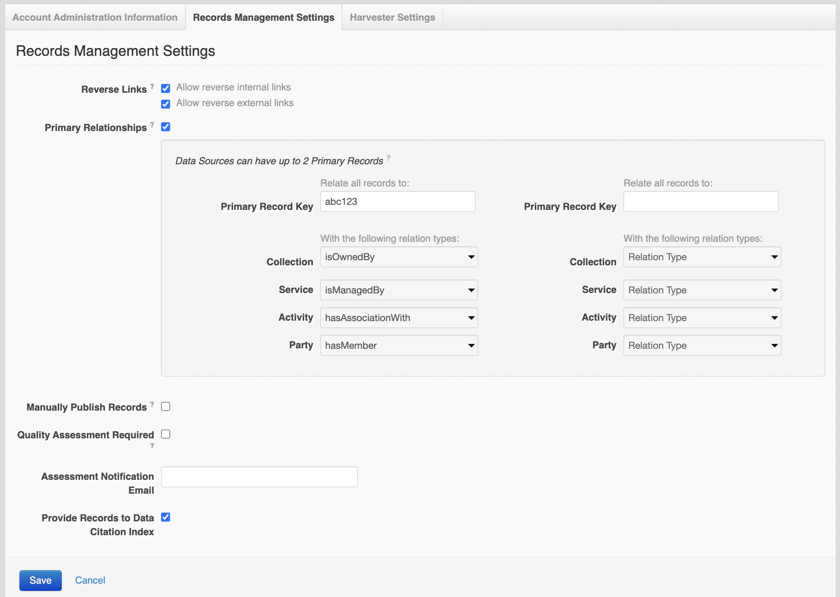This screenshot has height=597, width=840.
Task: Click the help icon beside Reverse Links
Action: (152, 86)
